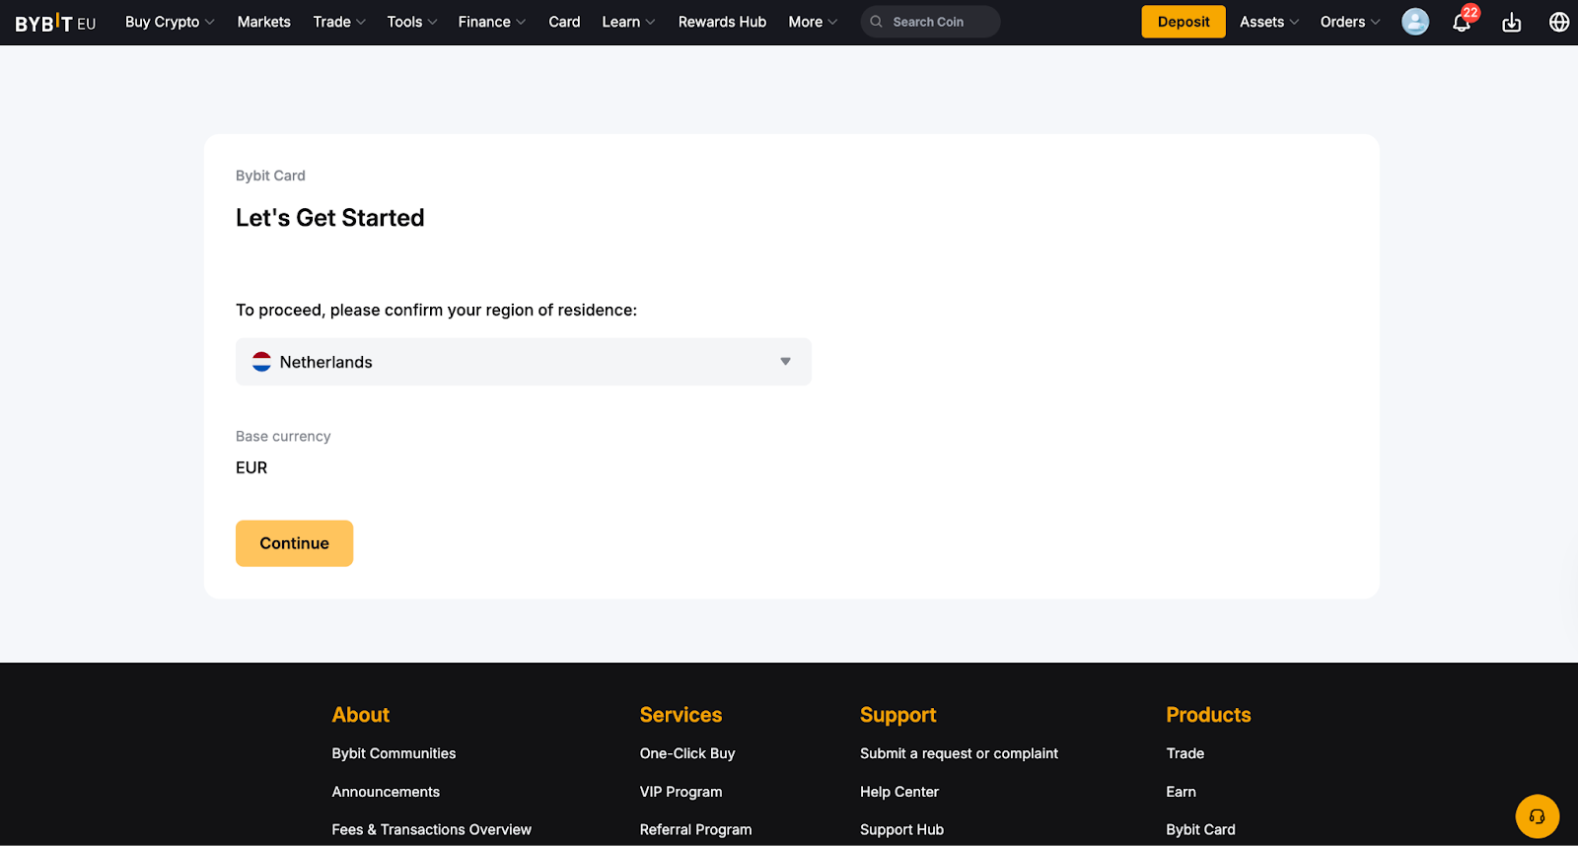Open Announcements footer link

[x=386, y=792]
